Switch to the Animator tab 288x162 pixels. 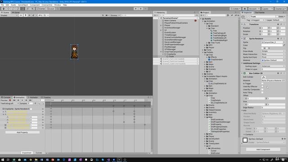point(33,97)
